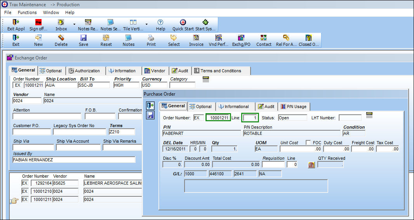The image size is (414, 220).
Task: Click the Terms field Z210
Action: (x=122, y=132)
